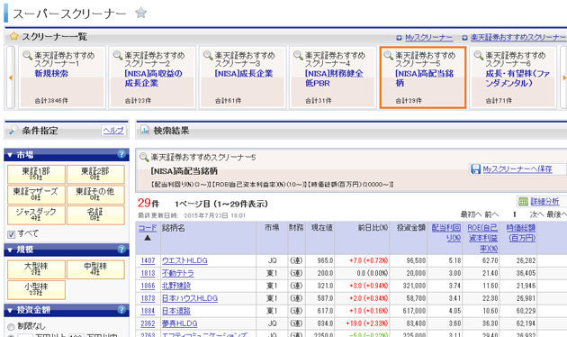Image resolution: width=567 pixels, height=337 pixels.
Task: Click stock code 1813
Action: pyautogui.click(x=148, y=273)
